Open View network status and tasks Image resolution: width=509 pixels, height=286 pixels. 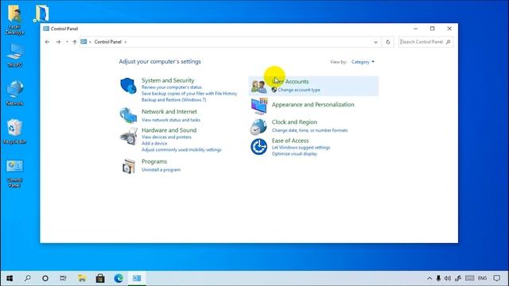(171, 120)
